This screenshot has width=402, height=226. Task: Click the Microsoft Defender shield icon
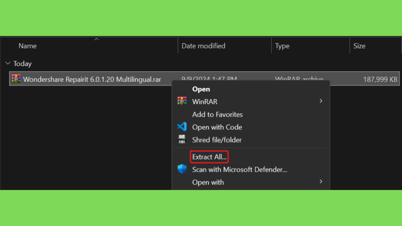coord(182,169)
